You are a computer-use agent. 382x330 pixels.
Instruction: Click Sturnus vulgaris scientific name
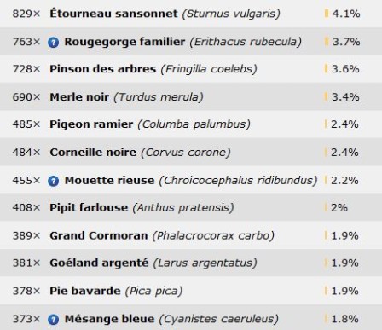[x=231, y=14]
